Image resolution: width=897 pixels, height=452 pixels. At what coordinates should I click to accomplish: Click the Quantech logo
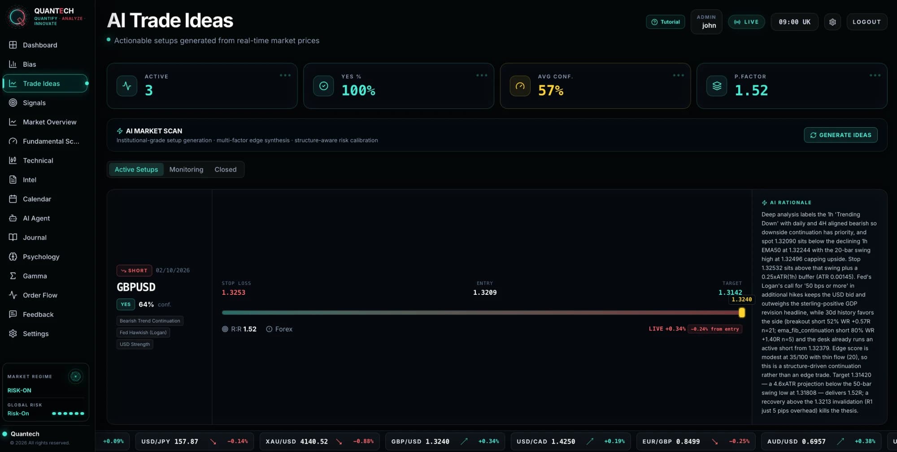17,17
